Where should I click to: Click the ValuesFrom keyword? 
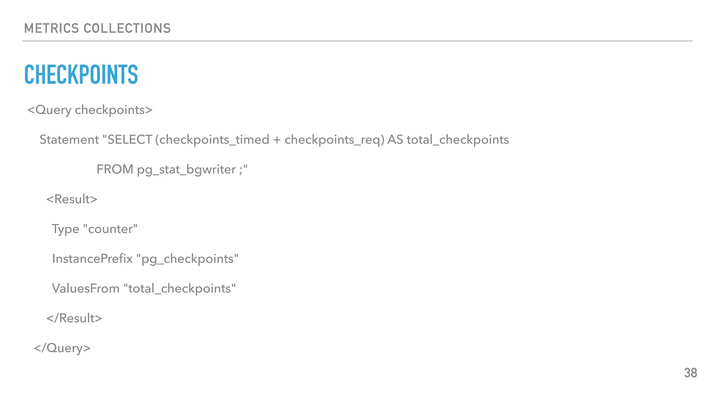point(86,289)
